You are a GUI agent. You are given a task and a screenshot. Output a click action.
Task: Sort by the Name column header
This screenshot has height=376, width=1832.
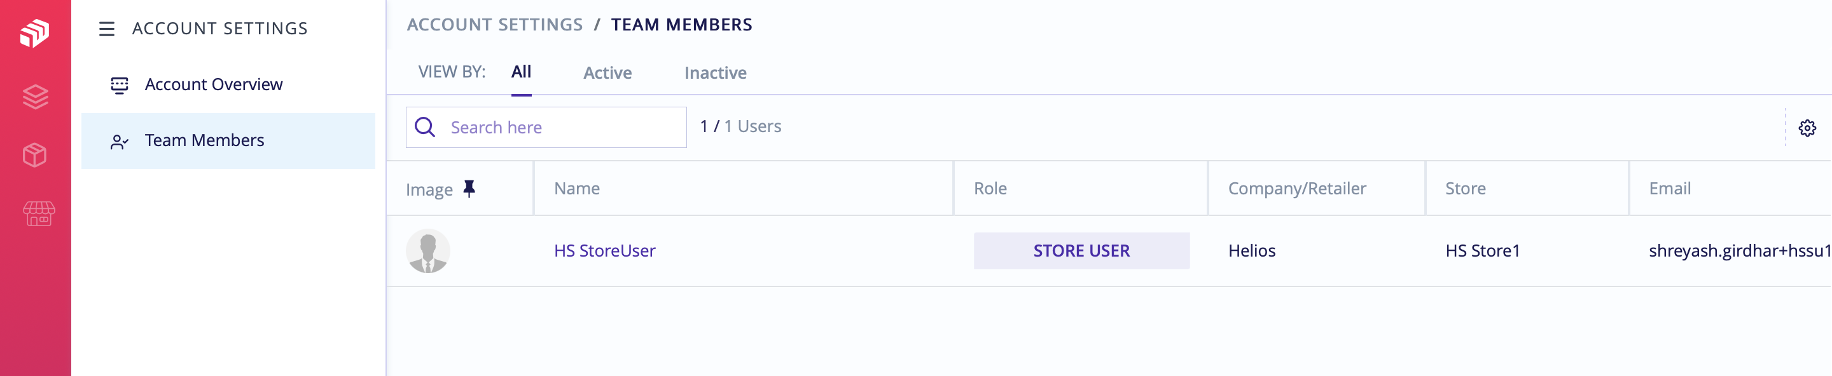tap(577, 189)
